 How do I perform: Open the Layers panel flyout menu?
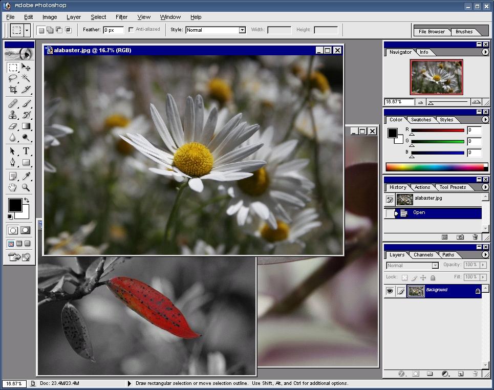coord(485,254)
